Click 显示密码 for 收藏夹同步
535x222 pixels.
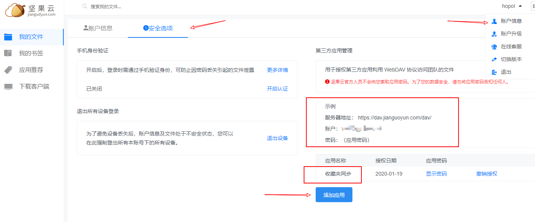click(x=436, y=174)
